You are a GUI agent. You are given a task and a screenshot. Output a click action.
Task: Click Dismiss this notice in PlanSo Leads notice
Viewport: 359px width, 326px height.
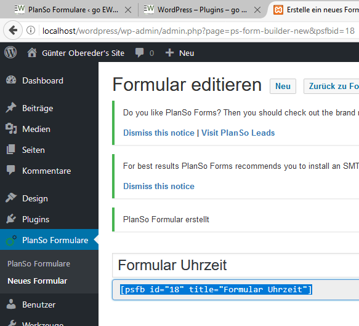[x=159, y=133]
